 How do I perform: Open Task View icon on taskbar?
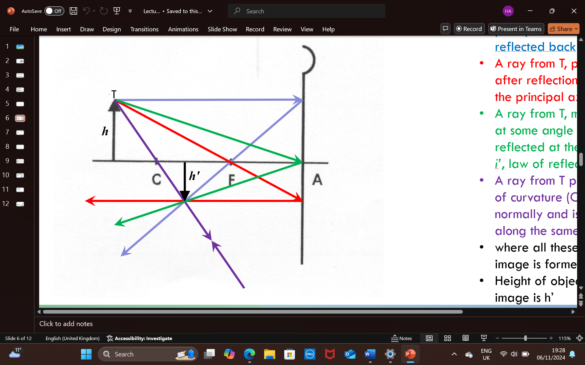tap(209, 354)
